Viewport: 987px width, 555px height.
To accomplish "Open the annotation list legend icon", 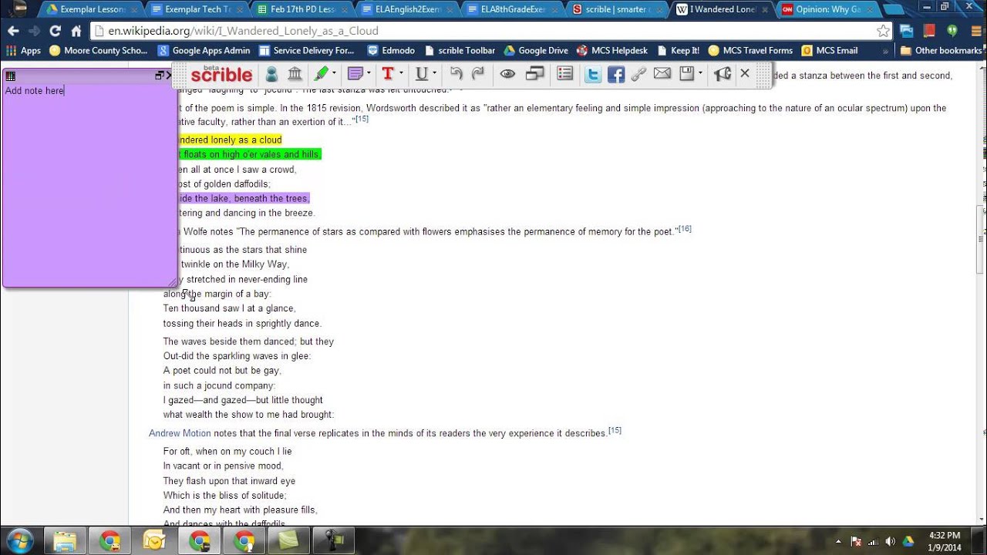I will [x=565, y=74].
